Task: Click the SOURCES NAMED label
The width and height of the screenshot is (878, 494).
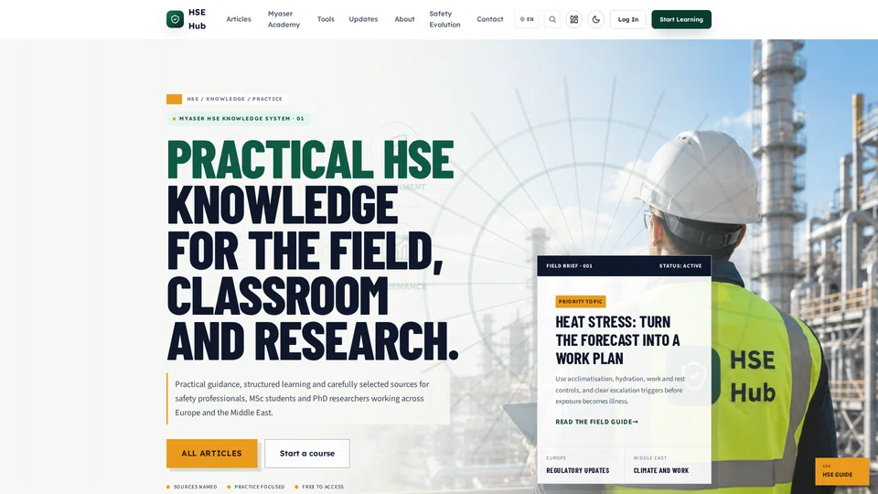Action: (195, 487)
